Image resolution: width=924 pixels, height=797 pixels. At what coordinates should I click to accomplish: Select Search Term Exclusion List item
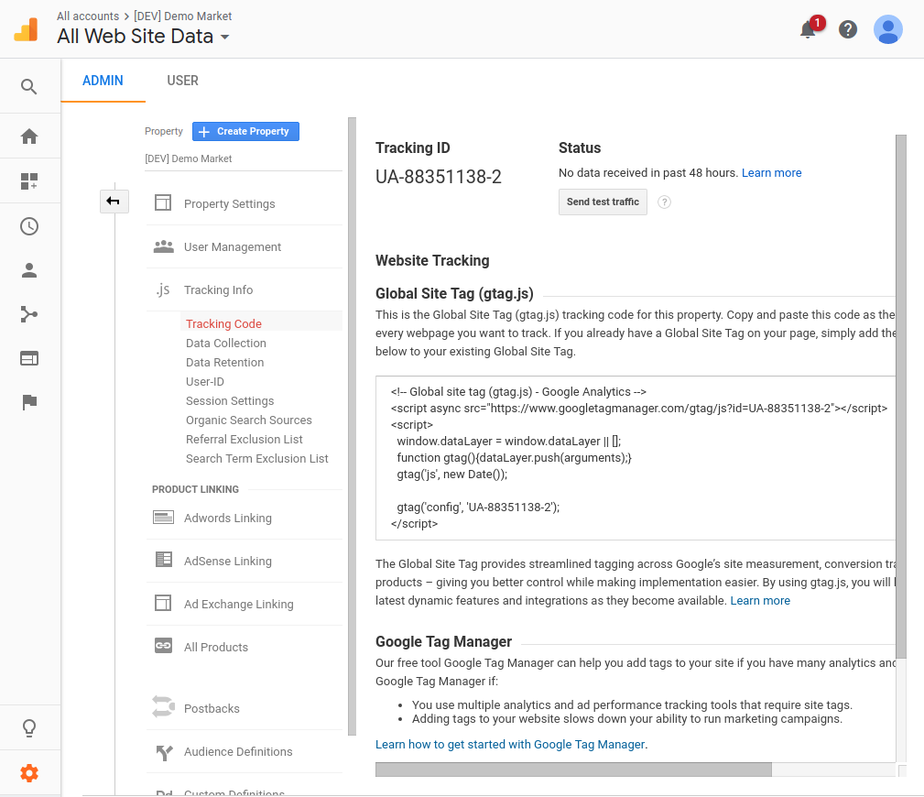257,459
